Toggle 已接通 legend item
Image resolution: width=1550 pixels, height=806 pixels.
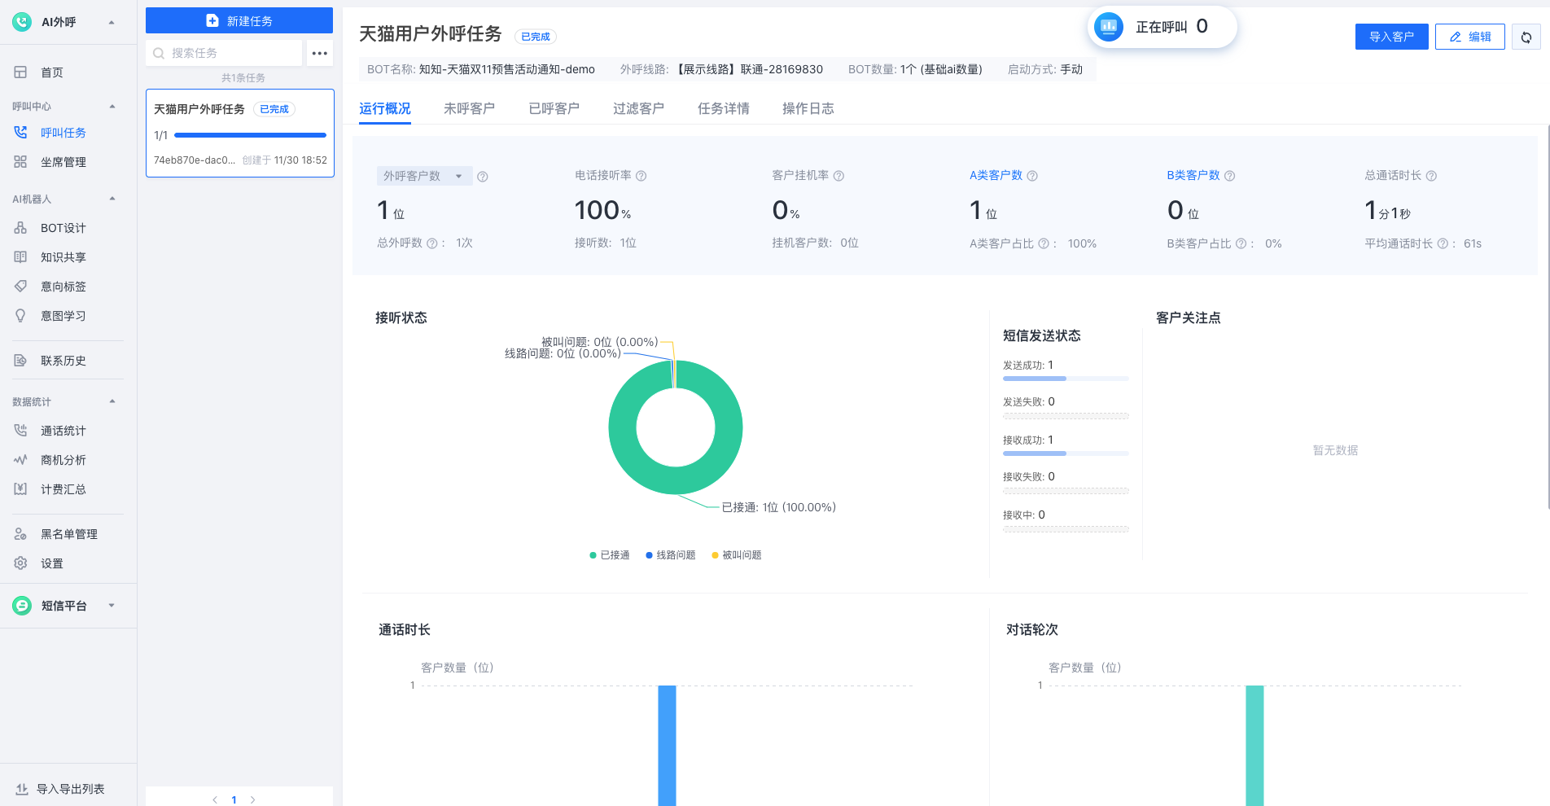click(x=610, y=555)
